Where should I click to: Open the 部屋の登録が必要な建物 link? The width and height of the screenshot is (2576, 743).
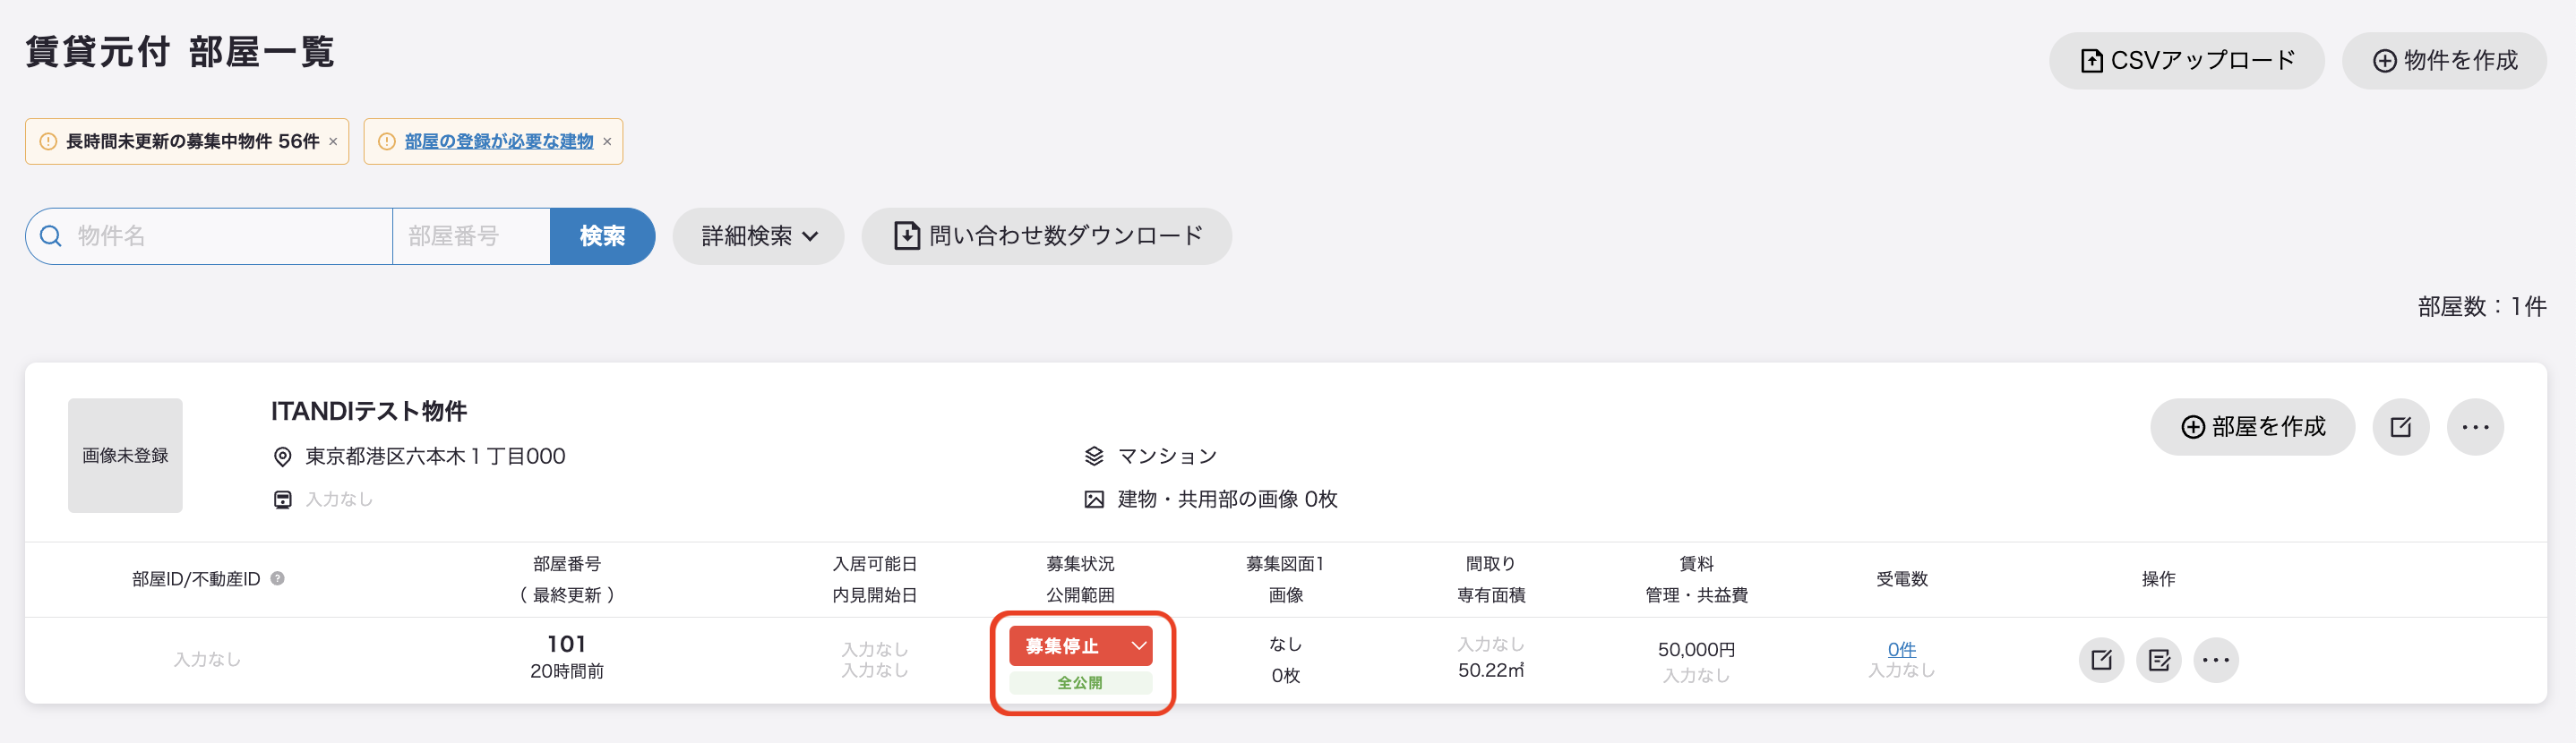click(x=499, y=142)
